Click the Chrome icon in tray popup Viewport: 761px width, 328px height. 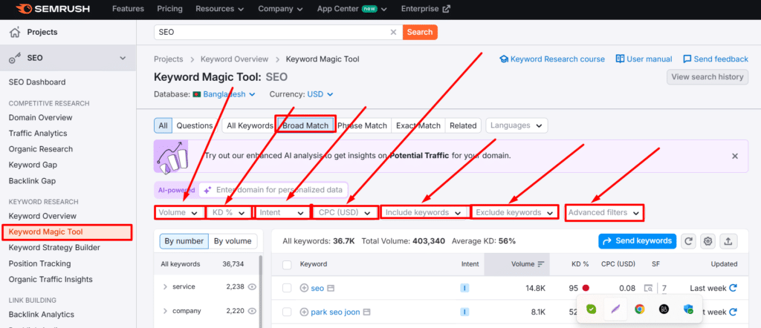(x=640, y=309)
